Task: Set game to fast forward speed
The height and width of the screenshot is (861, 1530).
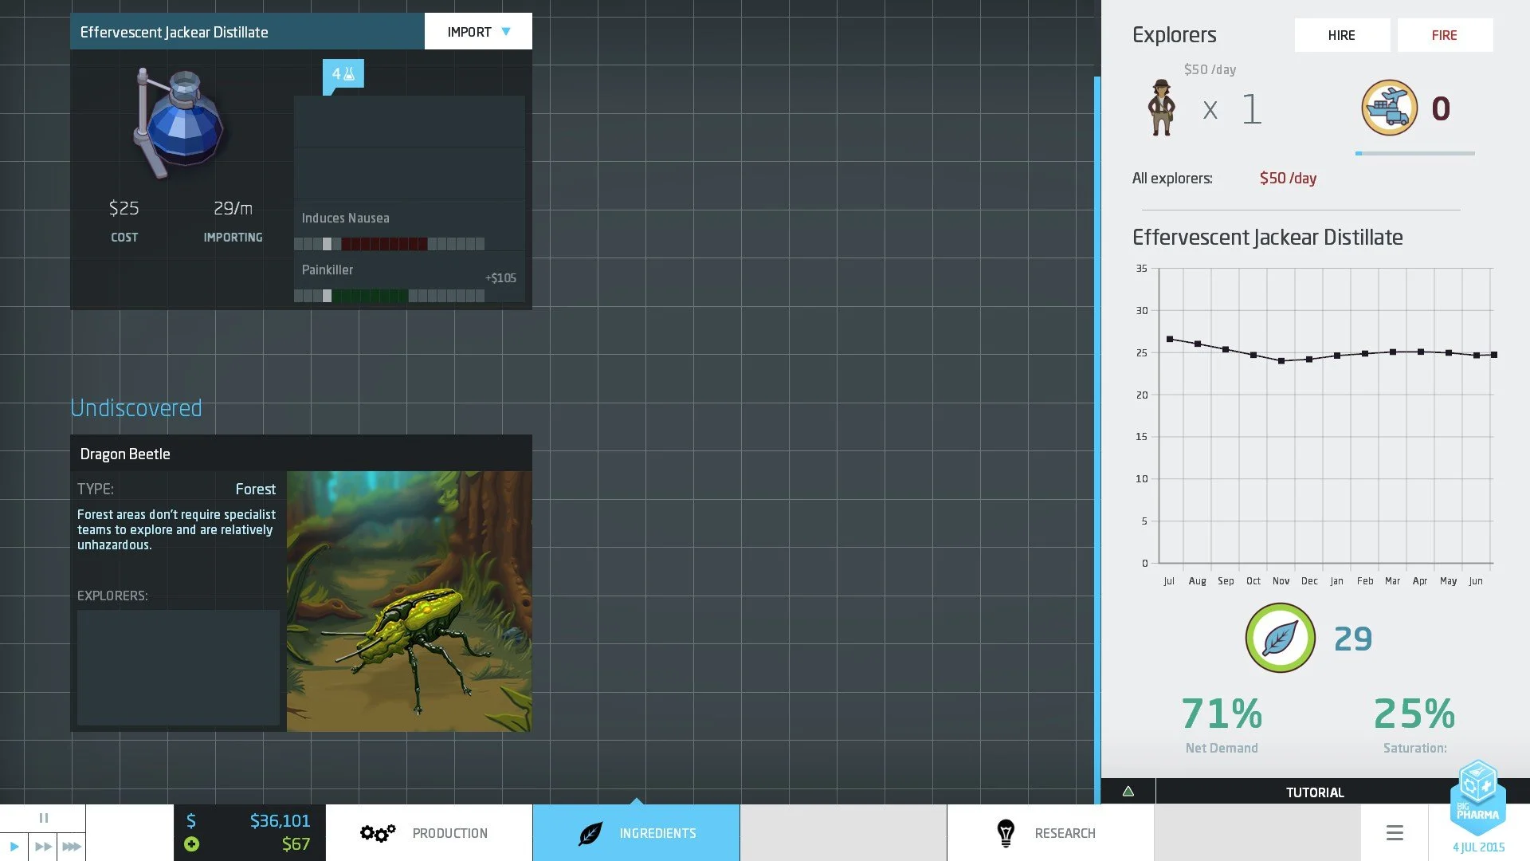Action: coord(43,847)
